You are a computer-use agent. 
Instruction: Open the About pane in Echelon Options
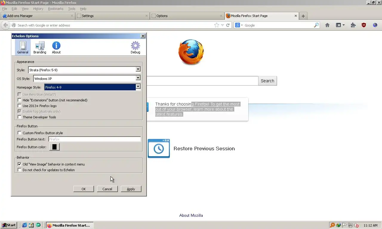[x=56, y=47]
